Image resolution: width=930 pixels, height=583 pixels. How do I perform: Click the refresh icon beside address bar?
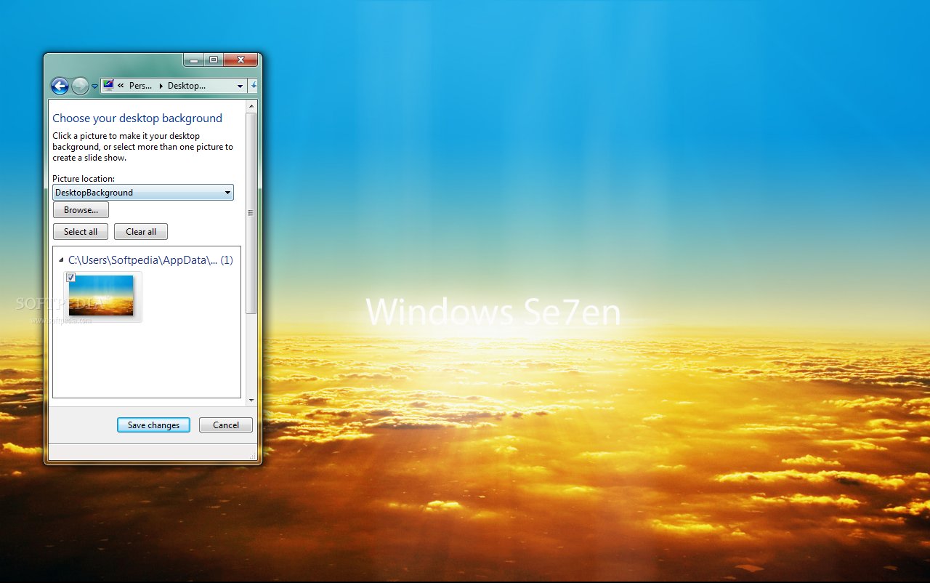point(253,86)
